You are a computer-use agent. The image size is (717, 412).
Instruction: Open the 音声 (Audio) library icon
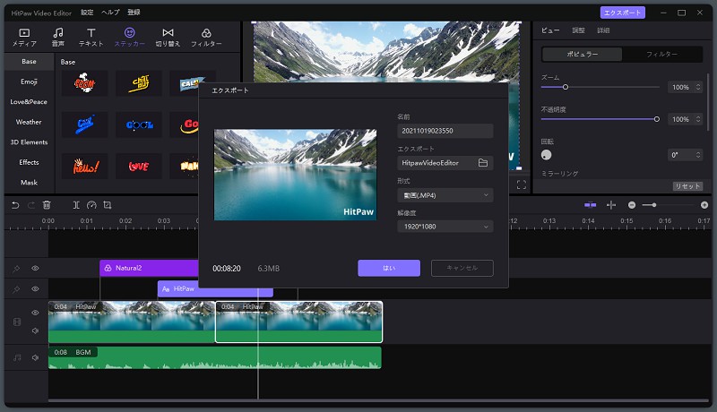(x=57, y=36)
